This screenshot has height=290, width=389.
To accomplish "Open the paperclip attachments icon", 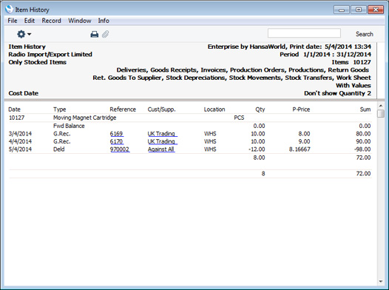I will click(x=106, y=34).
